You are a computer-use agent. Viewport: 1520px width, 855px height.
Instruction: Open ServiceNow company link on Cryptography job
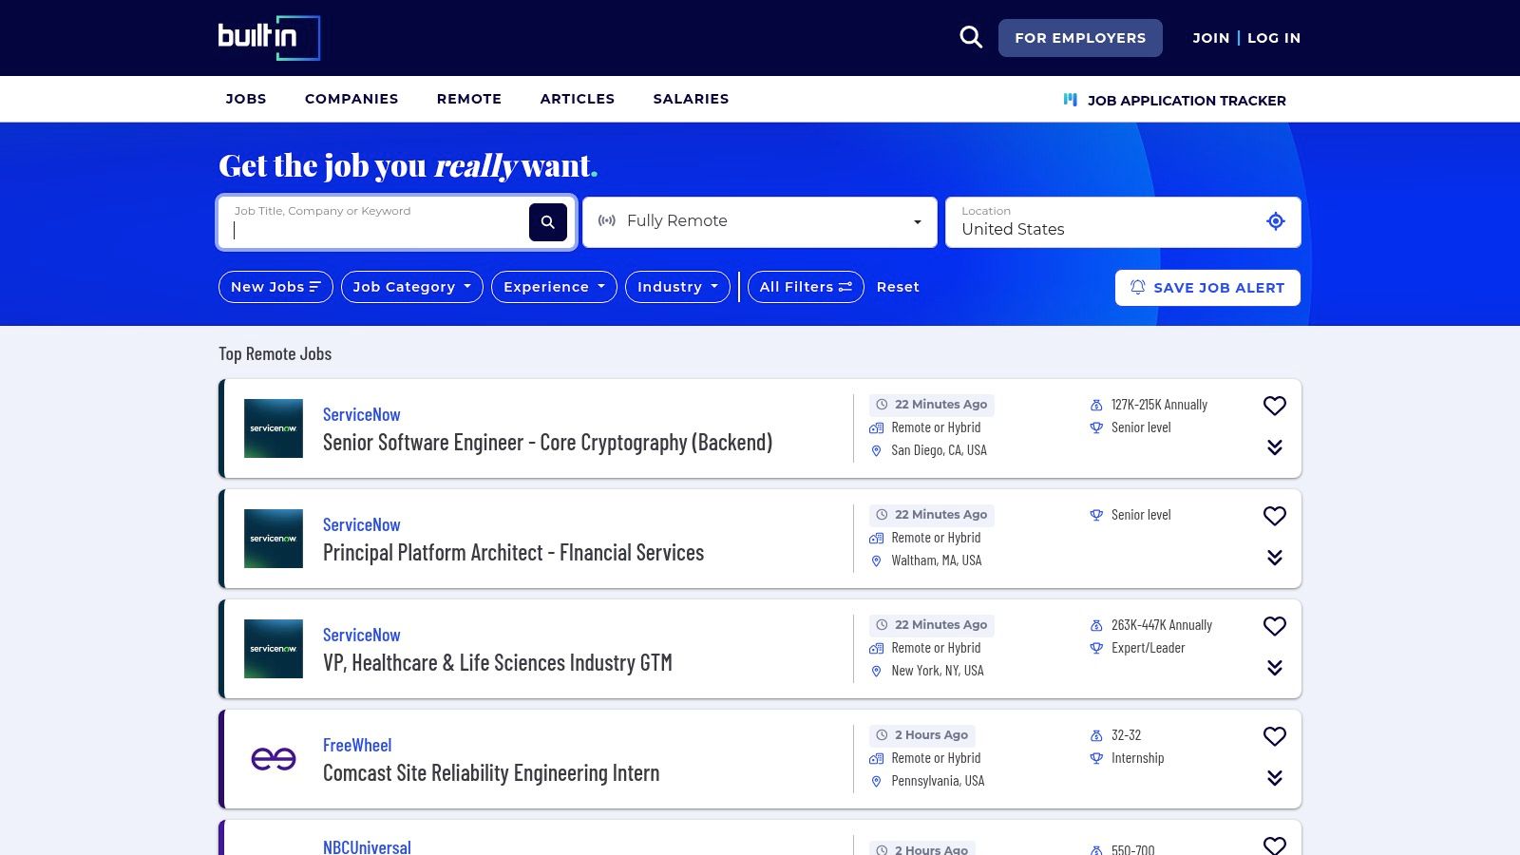361,415
